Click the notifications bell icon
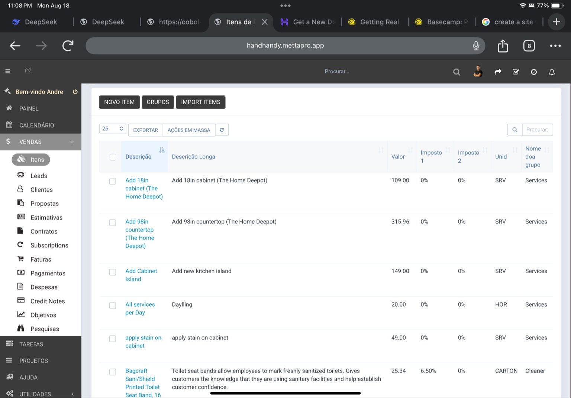Screen dimensions: 571x398 pyautogui.click(x=552, y=72)
